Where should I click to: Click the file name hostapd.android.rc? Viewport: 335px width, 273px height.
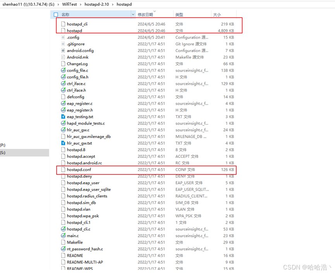pyautogui.click(x=84, y=163)
